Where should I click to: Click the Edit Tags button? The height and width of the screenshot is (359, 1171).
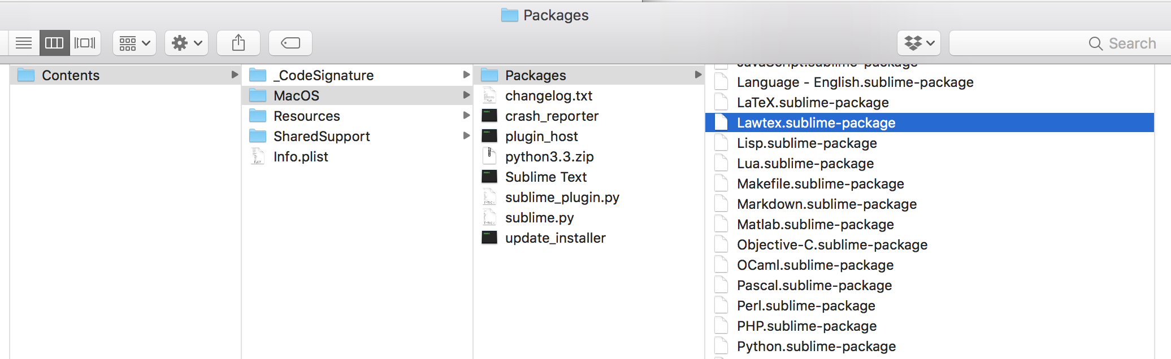click(290, 43)
